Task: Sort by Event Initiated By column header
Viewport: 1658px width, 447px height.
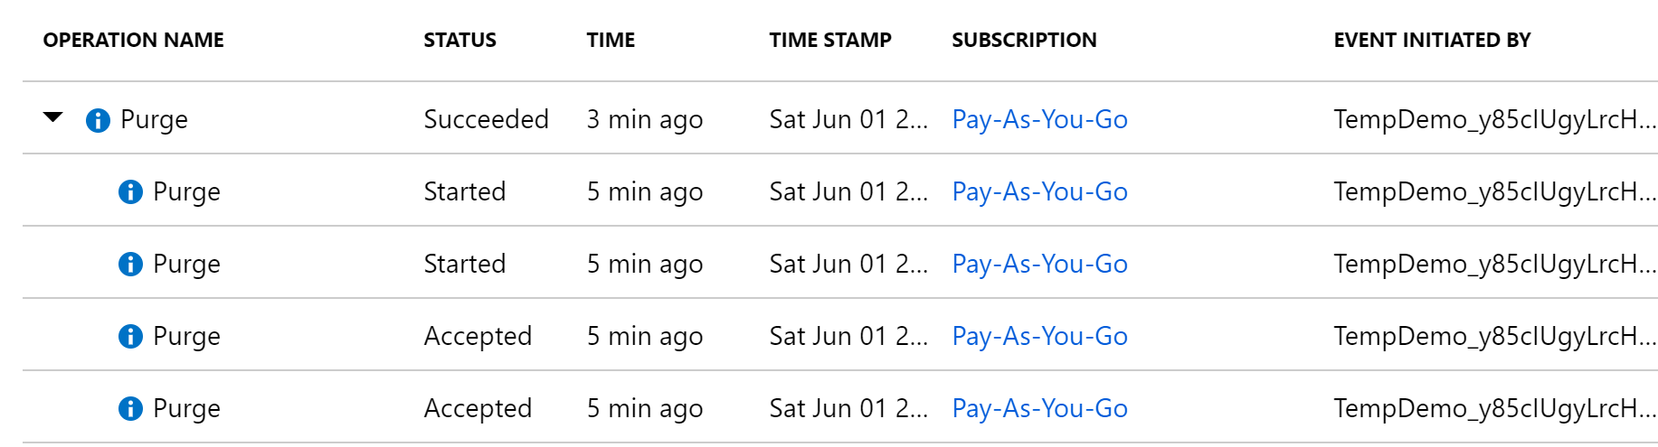Action: pos(1432,40)
